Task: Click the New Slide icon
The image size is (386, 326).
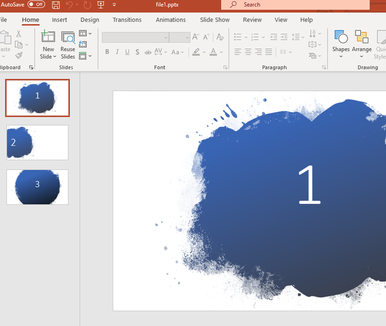Action: point(48,38)
